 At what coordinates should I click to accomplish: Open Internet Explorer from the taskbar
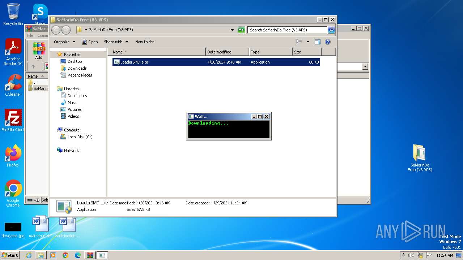coord(29,255)
